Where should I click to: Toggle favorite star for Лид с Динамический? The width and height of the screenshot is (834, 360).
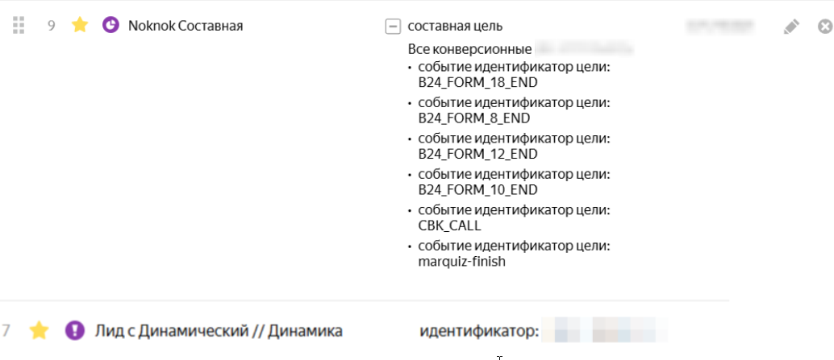pyautogui.click(x=39, y=331)
